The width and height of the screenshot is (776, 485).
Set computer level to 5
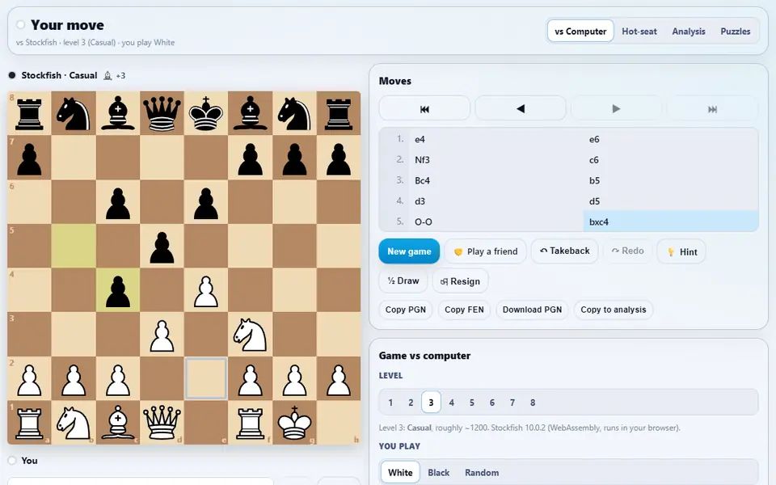471,403
